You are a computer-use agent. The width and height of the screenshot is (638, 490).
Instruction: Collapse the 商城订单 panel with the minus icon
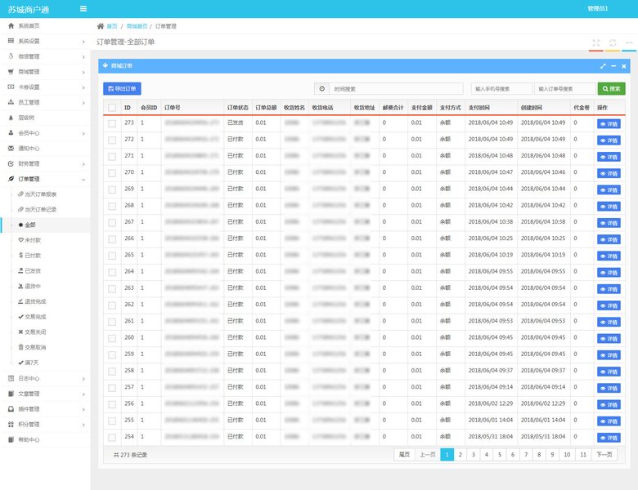pyautogui.click(x=613, y=65)
